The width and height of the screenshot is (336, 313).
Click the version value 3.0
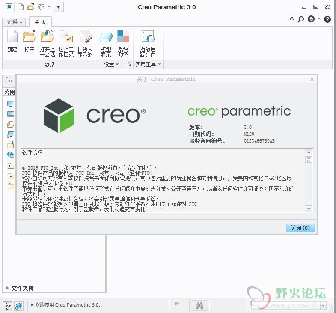coord(248,127)
